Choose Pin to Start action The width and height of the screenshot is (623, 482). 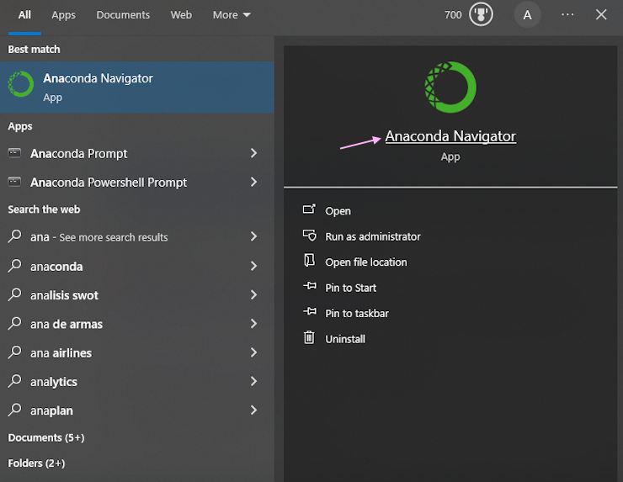tap(350, 288)
